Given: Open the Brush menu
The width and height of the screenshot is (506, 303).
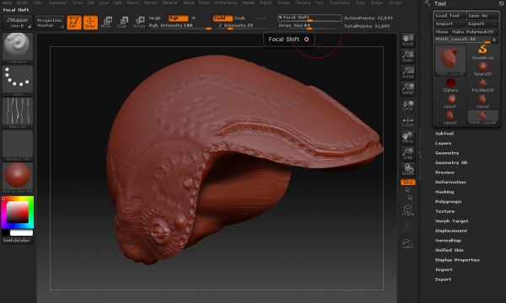Looking at the screenshot, I should point(22,3).
